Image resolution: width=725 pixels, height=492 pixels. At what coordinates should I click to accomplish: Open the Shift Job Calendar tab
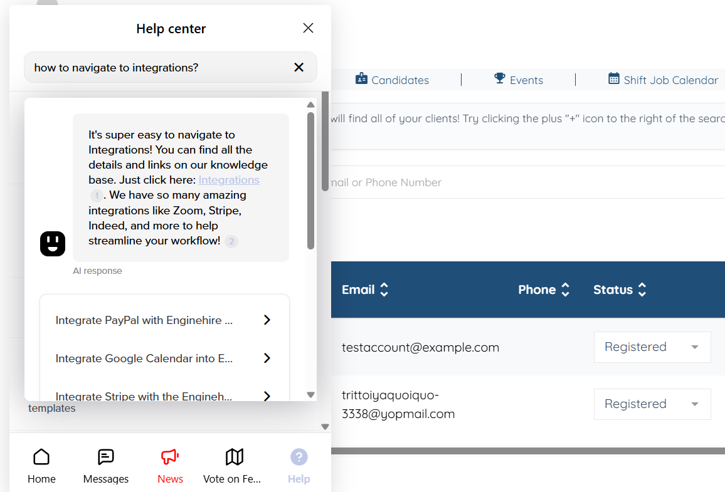(x=663, y=80)
